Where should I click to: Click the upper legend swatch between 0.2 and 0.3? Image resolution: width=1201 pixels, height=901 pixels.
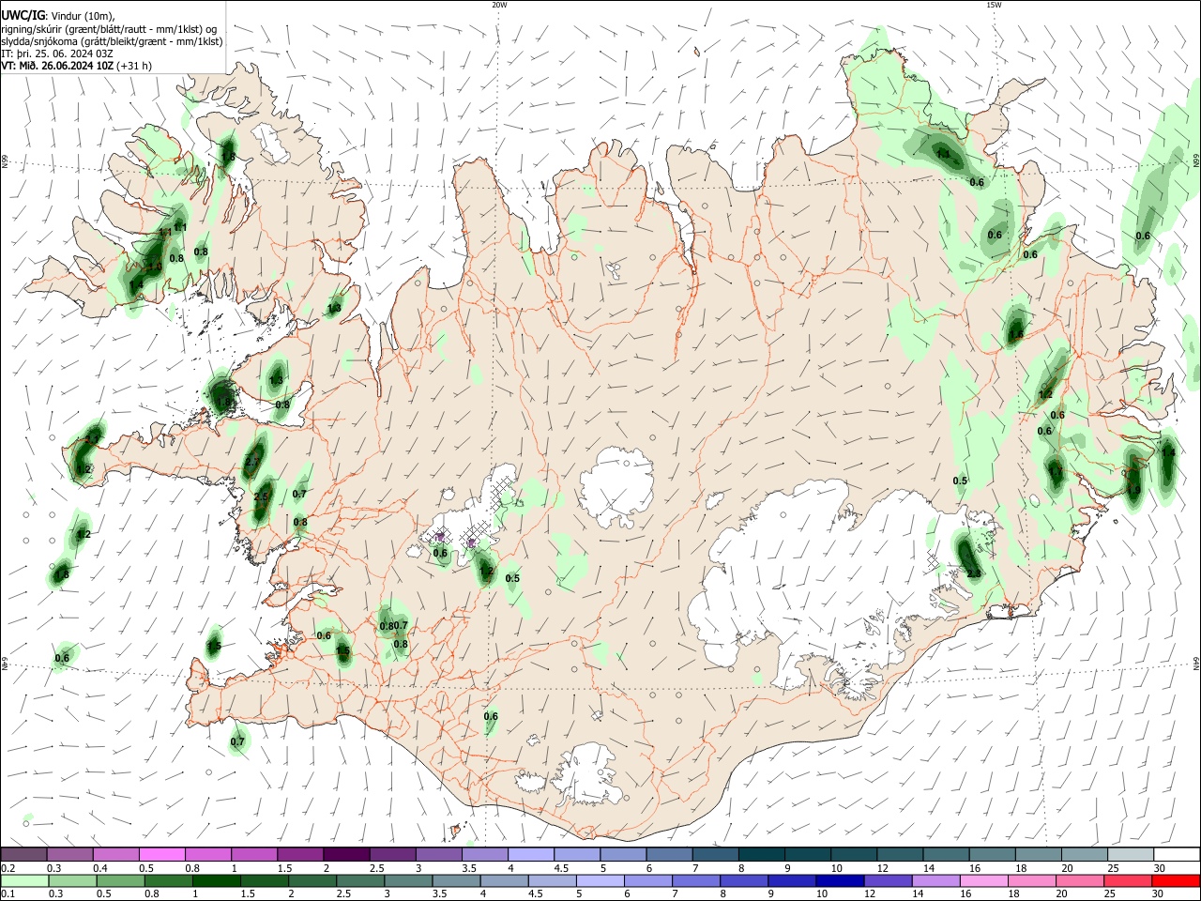(23, 854)
